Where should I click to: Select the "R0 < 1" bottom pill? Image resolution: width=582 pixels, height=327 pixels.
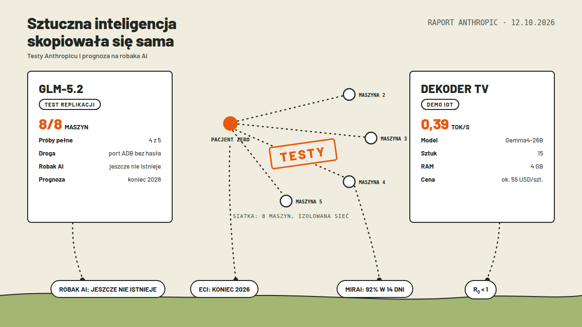click(481, 290)
